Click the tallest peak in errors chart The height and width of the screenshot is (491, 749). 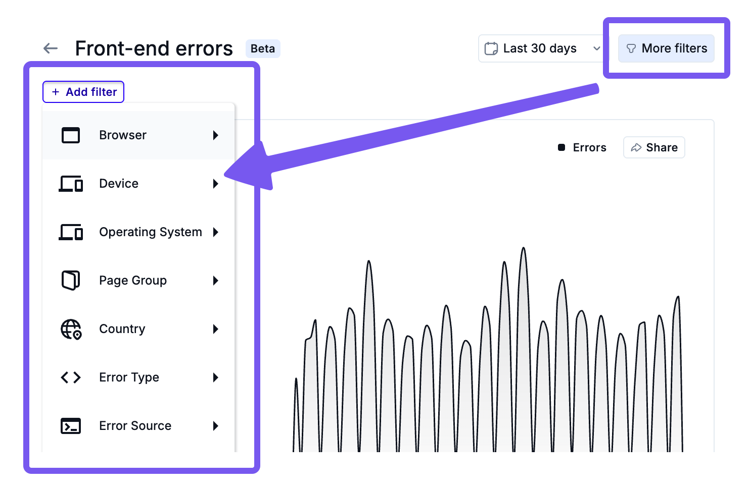524,250
